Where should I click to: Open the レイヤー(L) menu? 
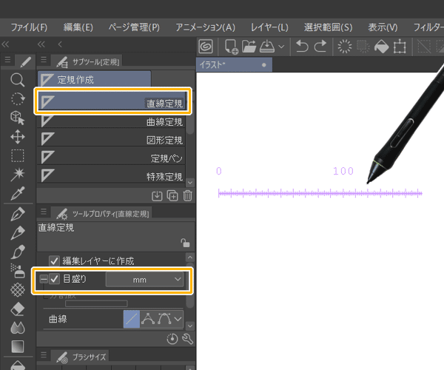[269, 27]
